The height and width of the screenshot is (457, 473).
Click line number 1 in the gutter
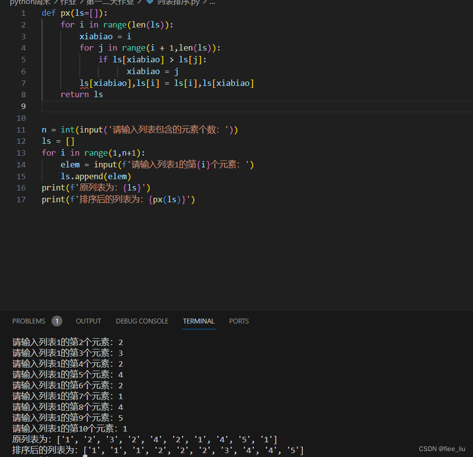[x=24, y=13]
